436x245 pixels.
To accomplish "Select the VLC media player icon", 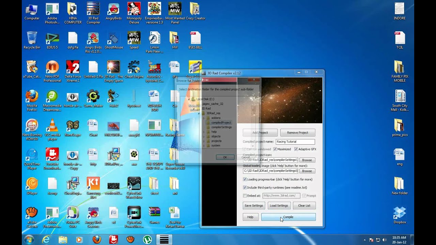I will [x=52, y=130].
